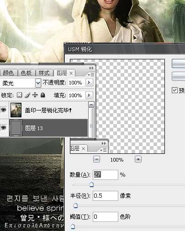Image resolution: width=185 pixels, height=231 pixels.
Task: Expand the 不透明度 opacity slider arrow
Action: pyautogui.click(x=89, y=83)
